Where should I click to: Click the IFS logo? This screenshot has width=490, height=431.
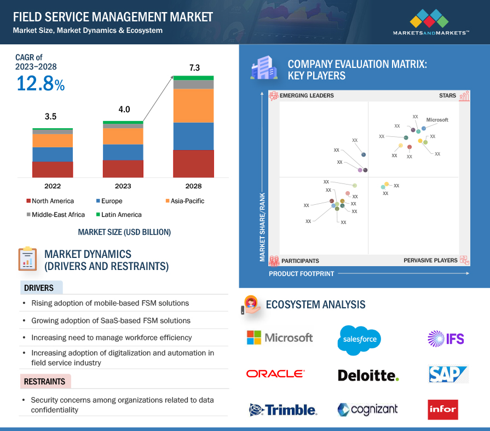point(446,338)
